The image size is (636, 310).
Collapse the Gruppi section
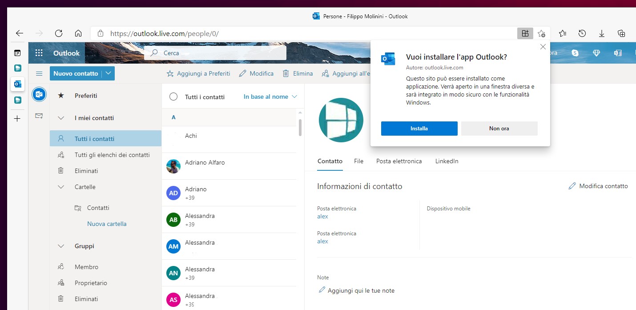61,246
